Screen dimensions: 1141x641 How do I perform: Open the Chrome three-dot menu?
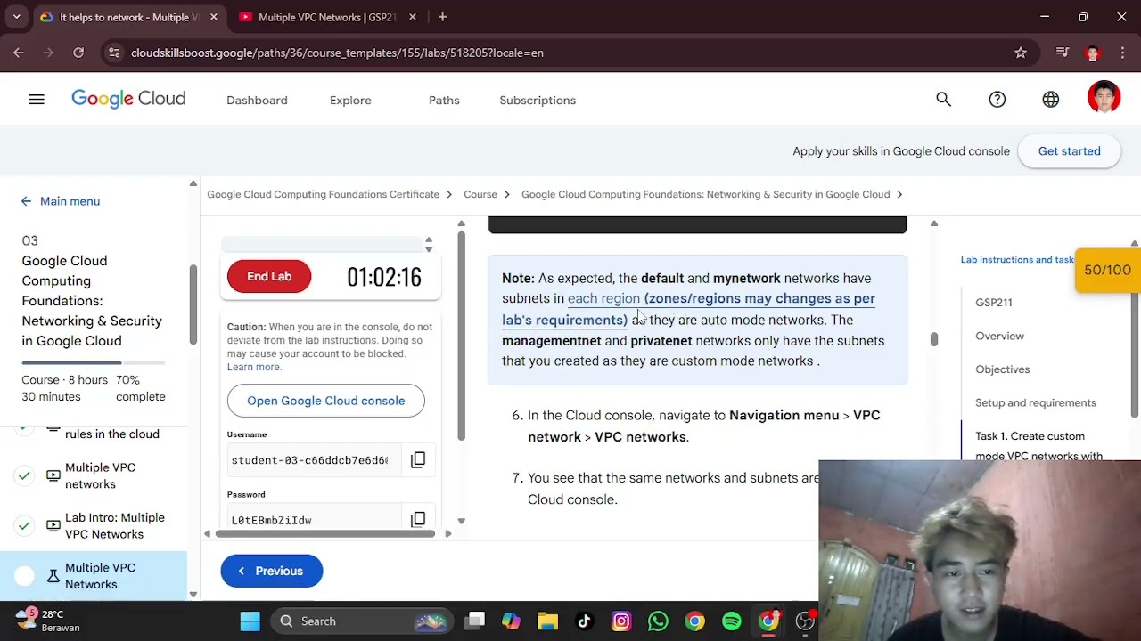click(1122, 53)
